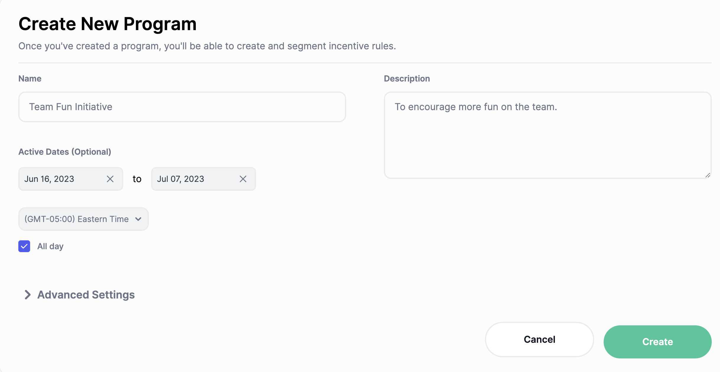Focus the Name field containing Team Fun Initiative

tap(182, 107)
